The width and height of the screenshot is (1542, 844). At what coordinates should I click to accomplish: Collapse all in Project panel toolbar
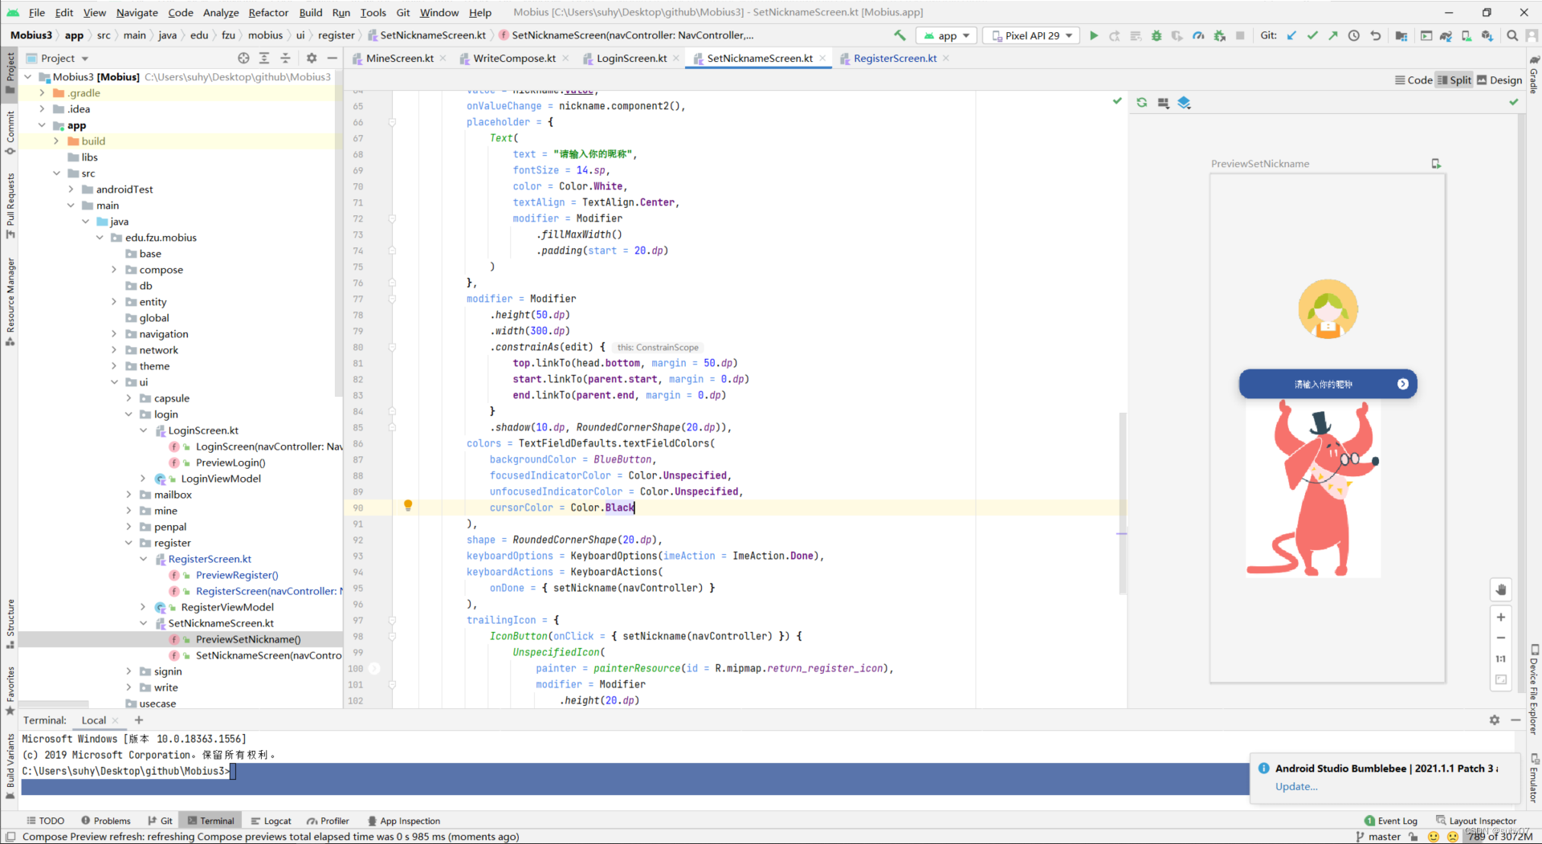[x=285, y=58]
